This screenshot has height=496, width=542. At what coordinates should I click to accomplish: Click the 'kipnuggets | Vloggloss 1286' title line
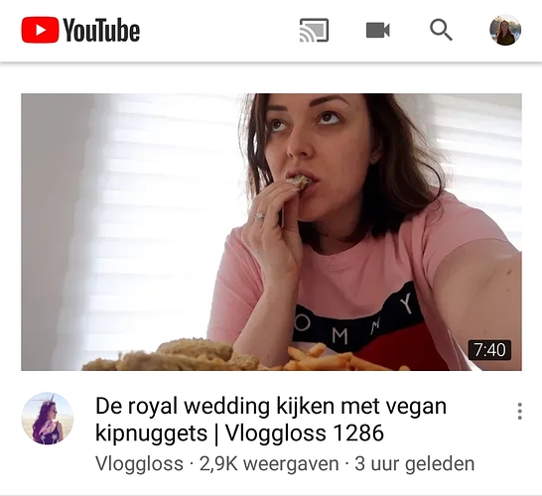[x=239, y=434]
